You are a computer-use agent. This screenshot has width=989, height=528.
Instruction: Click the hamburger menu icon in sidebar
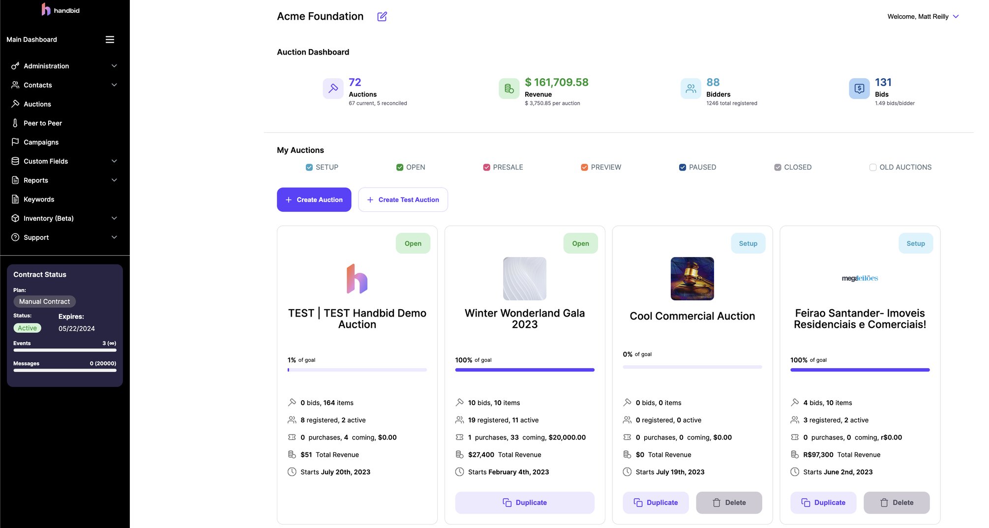110,39
